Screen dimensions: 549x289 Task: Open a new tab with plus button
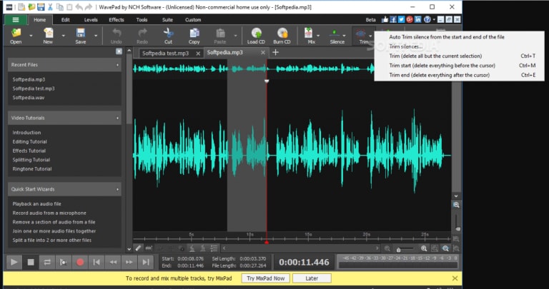point(275,52)
